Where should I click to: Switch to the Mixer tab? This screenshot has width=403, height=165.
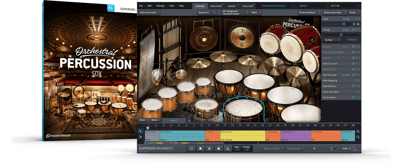232,6
